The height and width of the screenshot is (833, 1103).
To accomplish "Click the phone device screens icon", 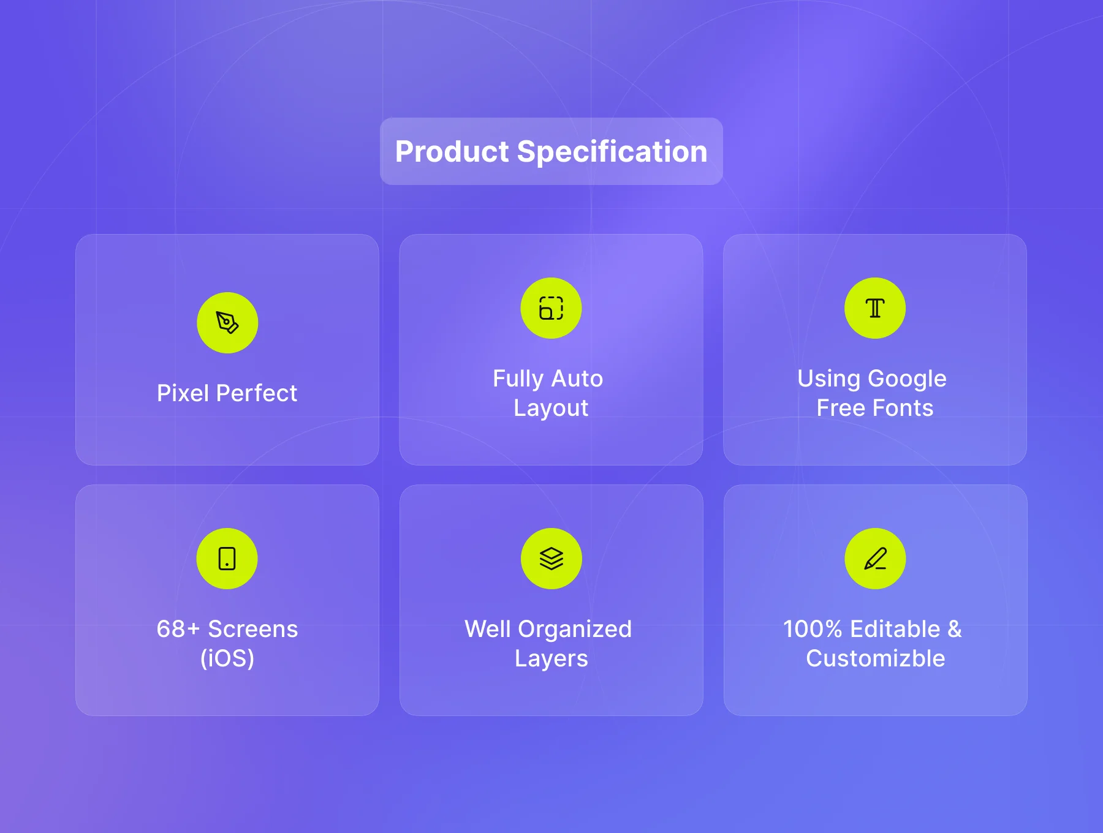I will pos(227,559).
